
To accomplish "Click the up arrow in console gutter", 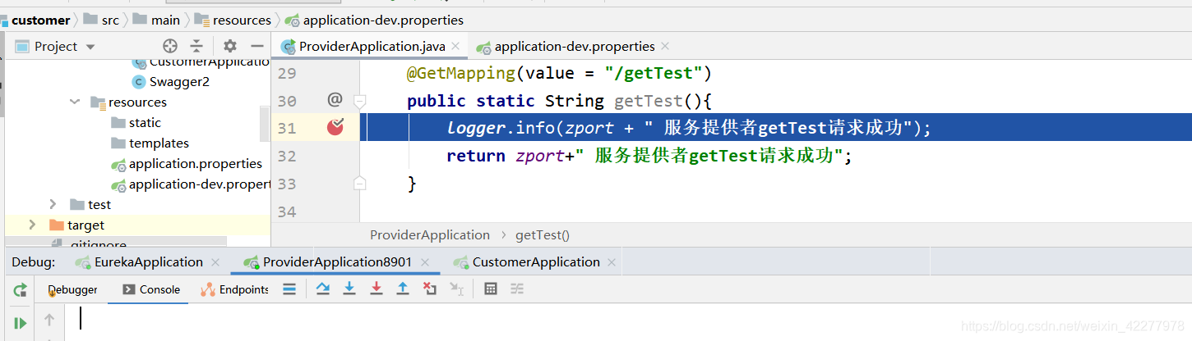I will coord(49,320).
